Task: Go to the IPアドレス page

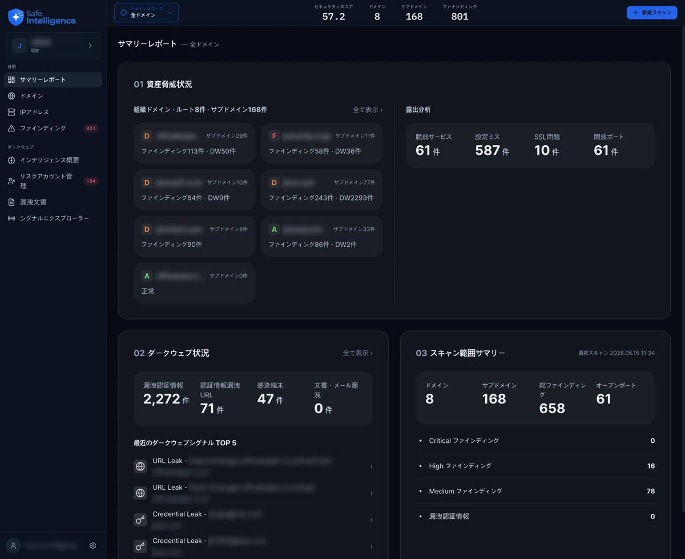Action: click(53, 112)
